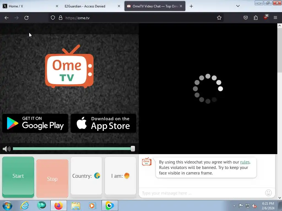Mute the video chat speaker icon
Image resolution: width=282 pixels, height=211 pixels.
[x=7, y=149]
